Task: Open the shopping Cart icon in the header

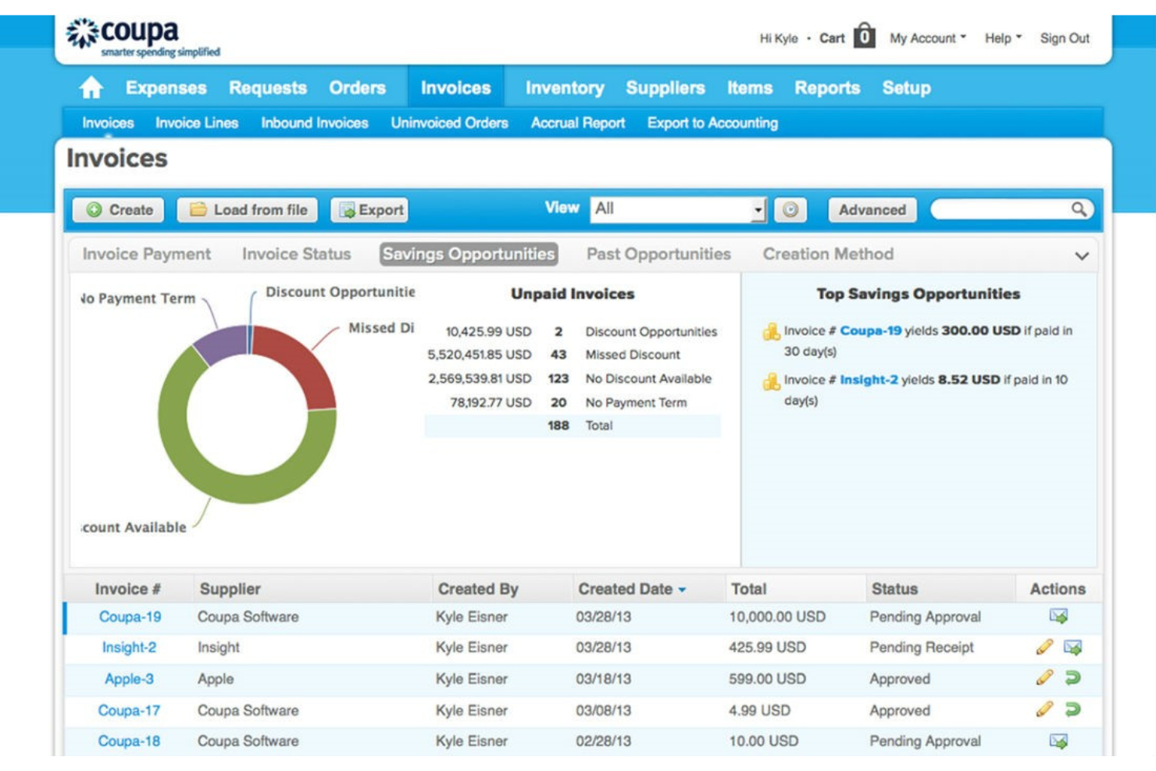Action: (863, 35)
